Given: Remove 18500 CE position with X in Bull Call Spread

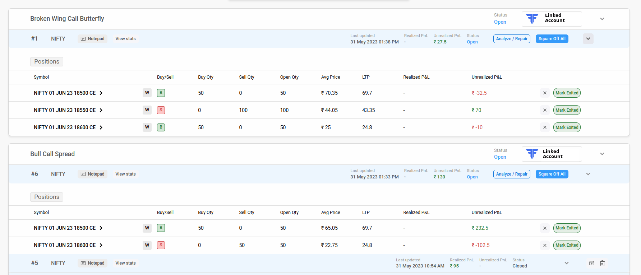Looking at the screenshot, I should pos(545,228).
